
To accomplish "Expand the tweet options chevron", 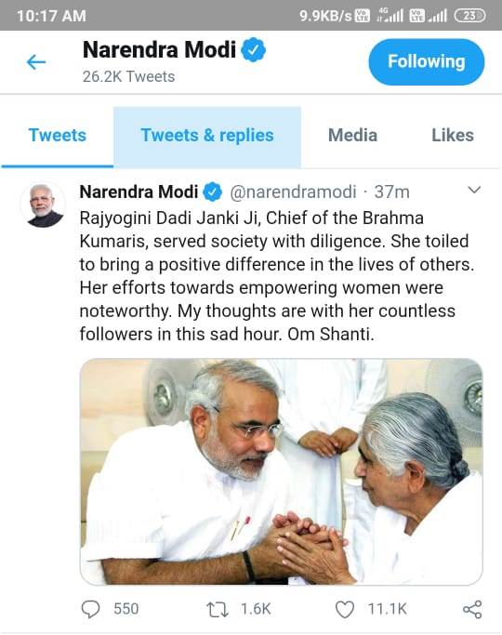I will pos(474,190).
